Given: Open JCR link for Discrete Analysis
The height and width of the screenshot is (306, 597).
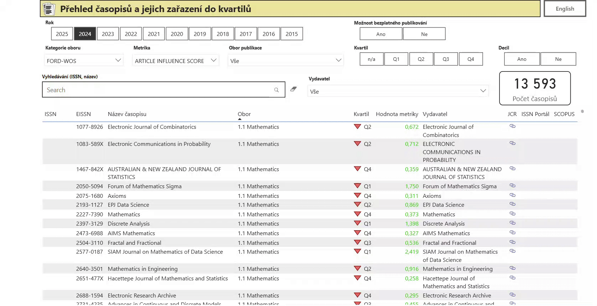Looking at the screenshot, I should click(512, 223).
